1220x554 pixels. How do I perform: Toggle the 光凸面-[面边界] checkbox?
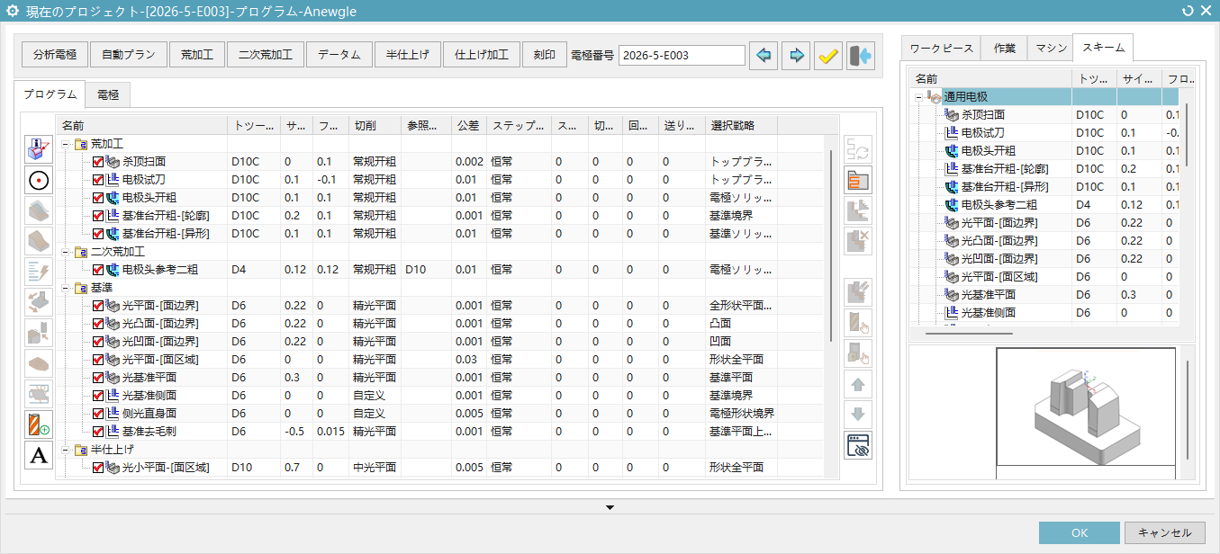tap(99, 324)
